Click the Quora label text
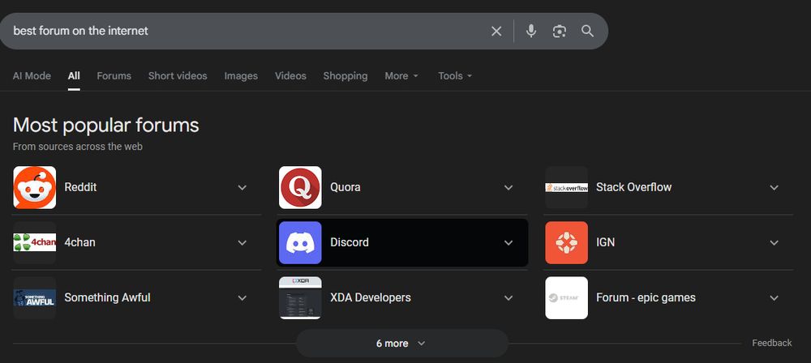811x363 pixels. pos(345,187)
